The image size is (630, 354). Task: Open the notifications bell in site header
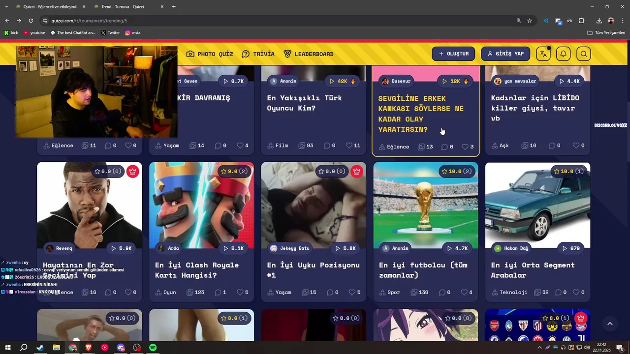point(564,54)
